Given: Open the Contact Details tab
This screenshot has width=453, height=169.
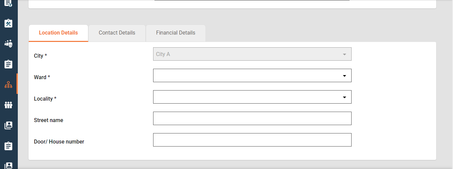Looking at the screenshot, I should [117, 33].
